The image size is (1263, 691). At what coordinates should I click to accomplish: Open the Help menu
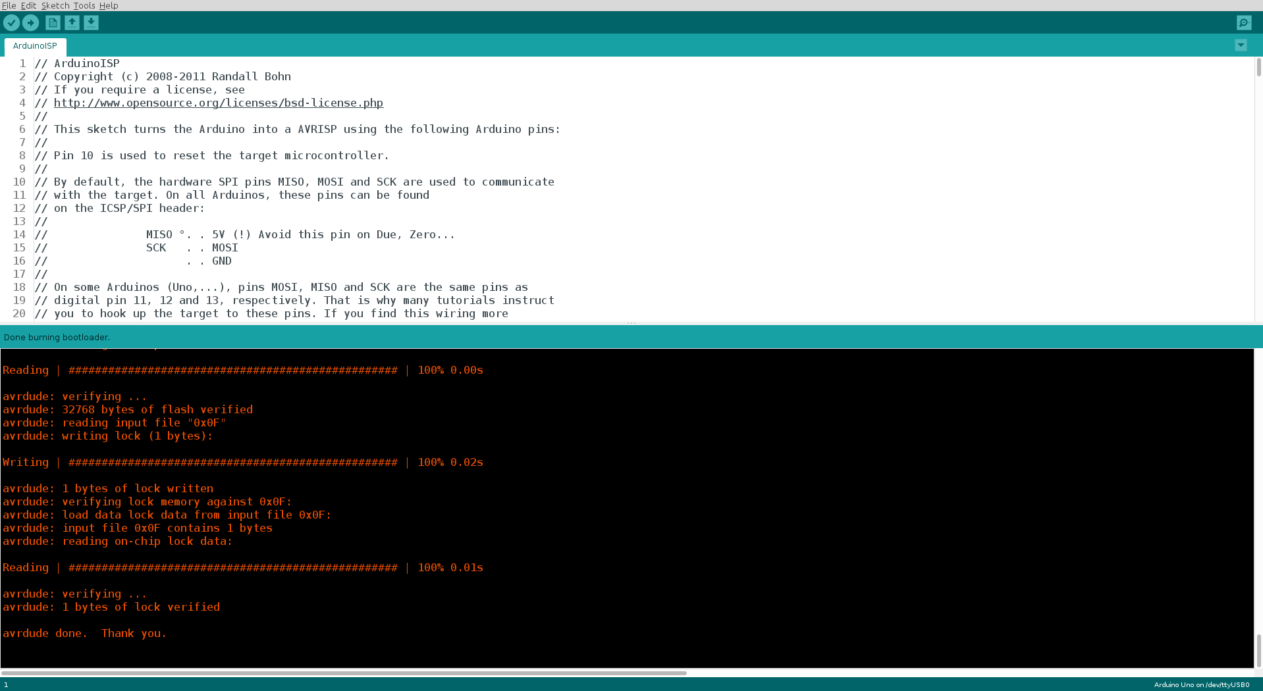(109, 5)
